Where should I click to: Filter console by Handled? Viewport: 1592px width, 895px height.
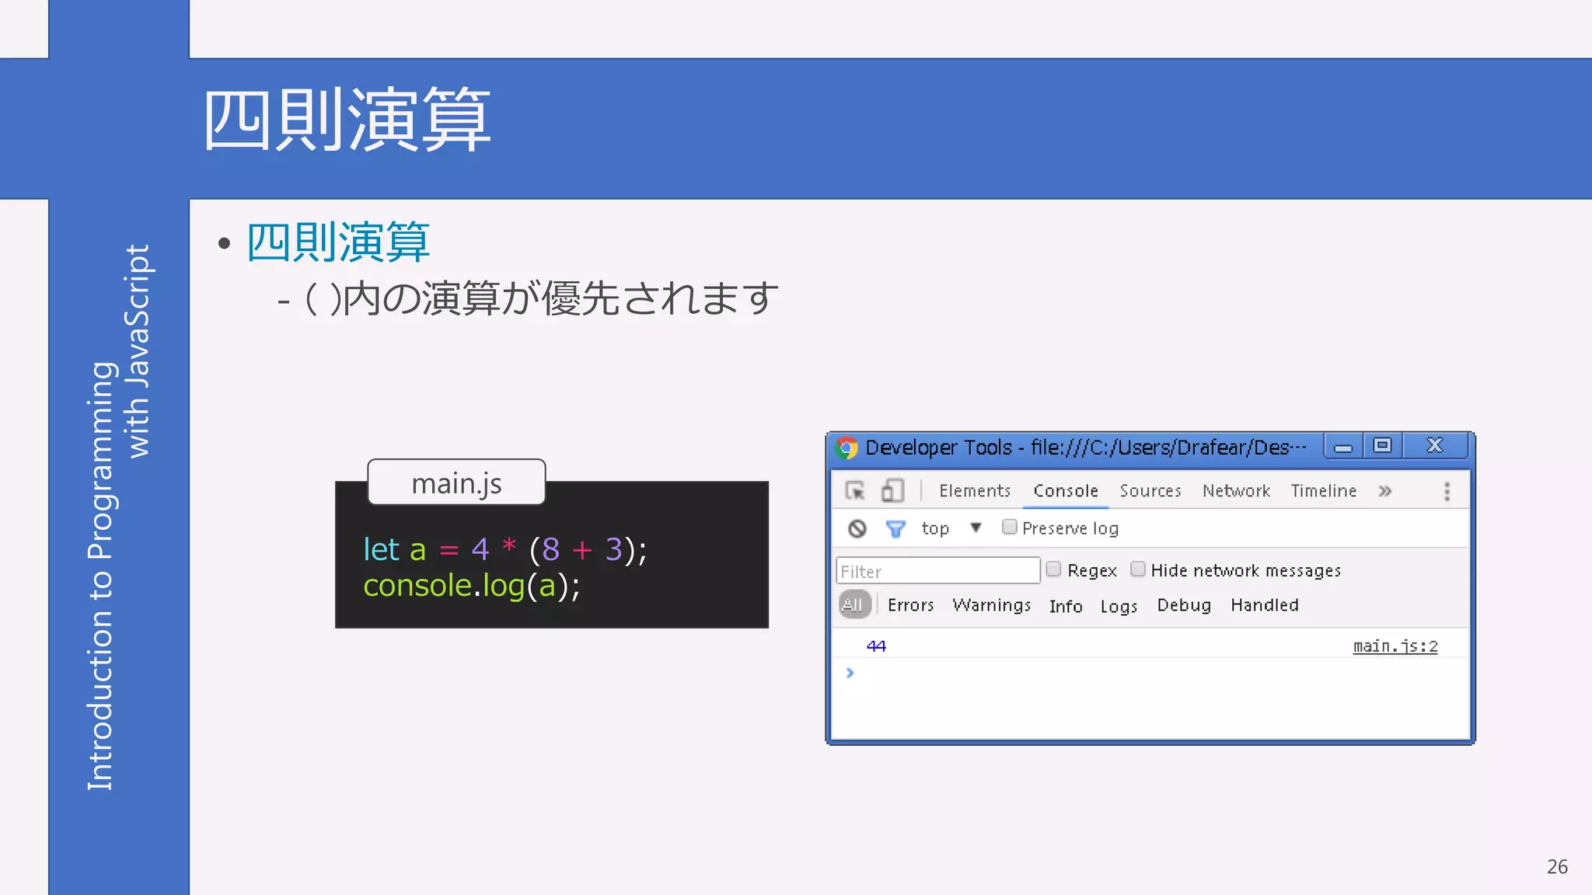click(x=1265, y=605)
